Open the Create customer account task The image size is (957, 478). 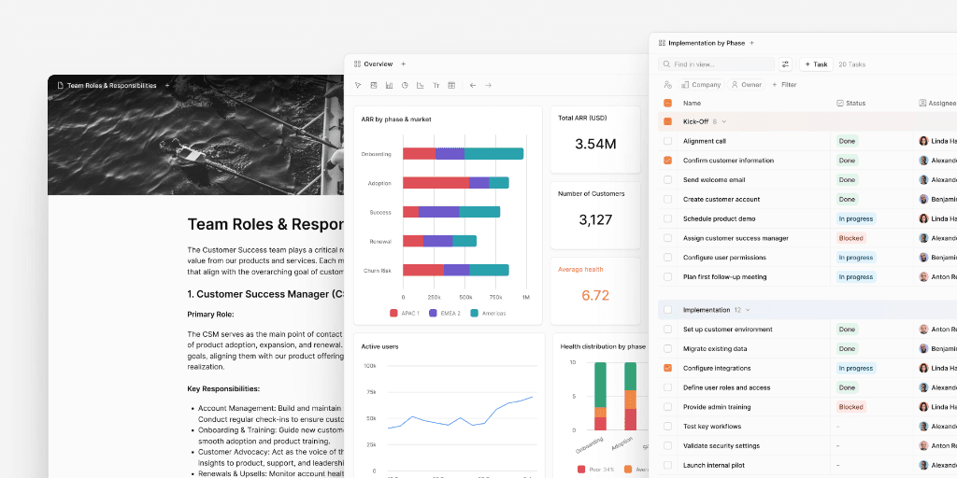click(x=721, y=199)
